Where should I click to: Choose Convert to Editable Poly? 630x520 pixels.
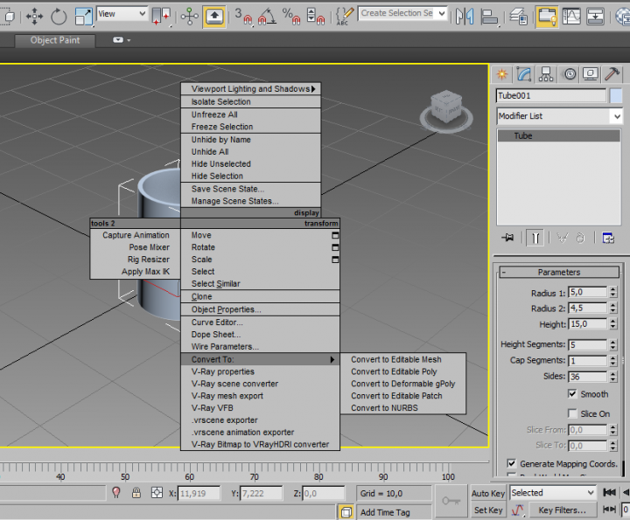click(x=394, y=371)
